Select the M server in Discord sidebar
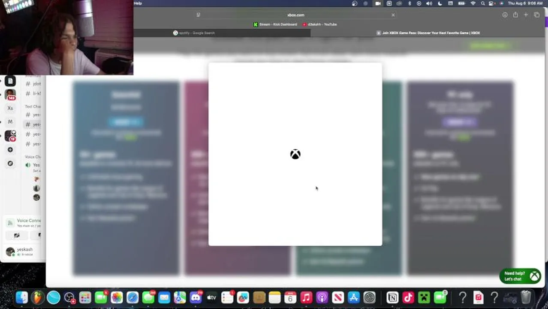The image size is (548, 309). coord(10,122)
